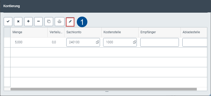Remove row using the minus button

(x=38, y=22)
